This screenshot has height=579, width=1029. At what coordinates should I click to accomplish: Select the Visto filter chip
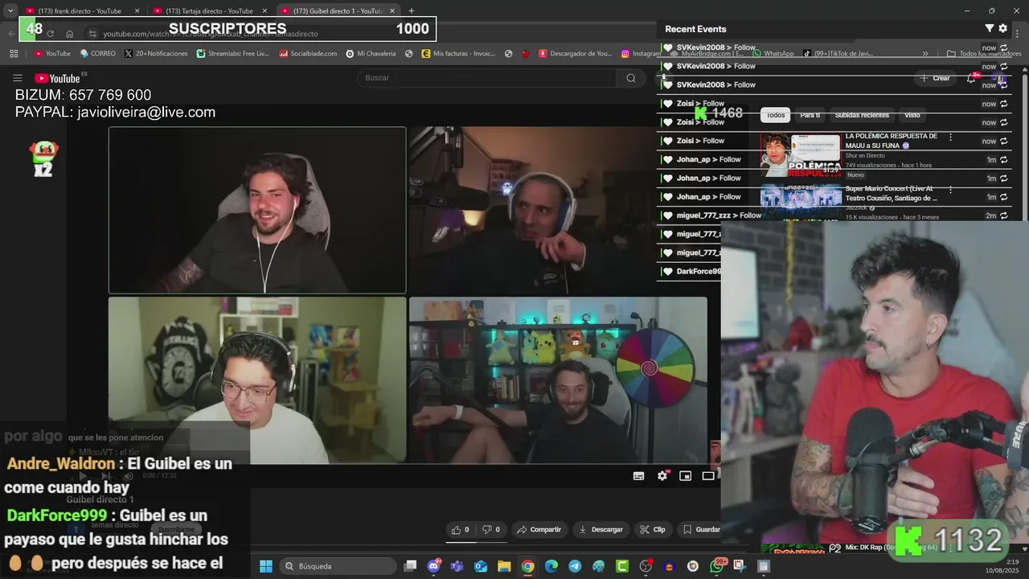point(912,115)
